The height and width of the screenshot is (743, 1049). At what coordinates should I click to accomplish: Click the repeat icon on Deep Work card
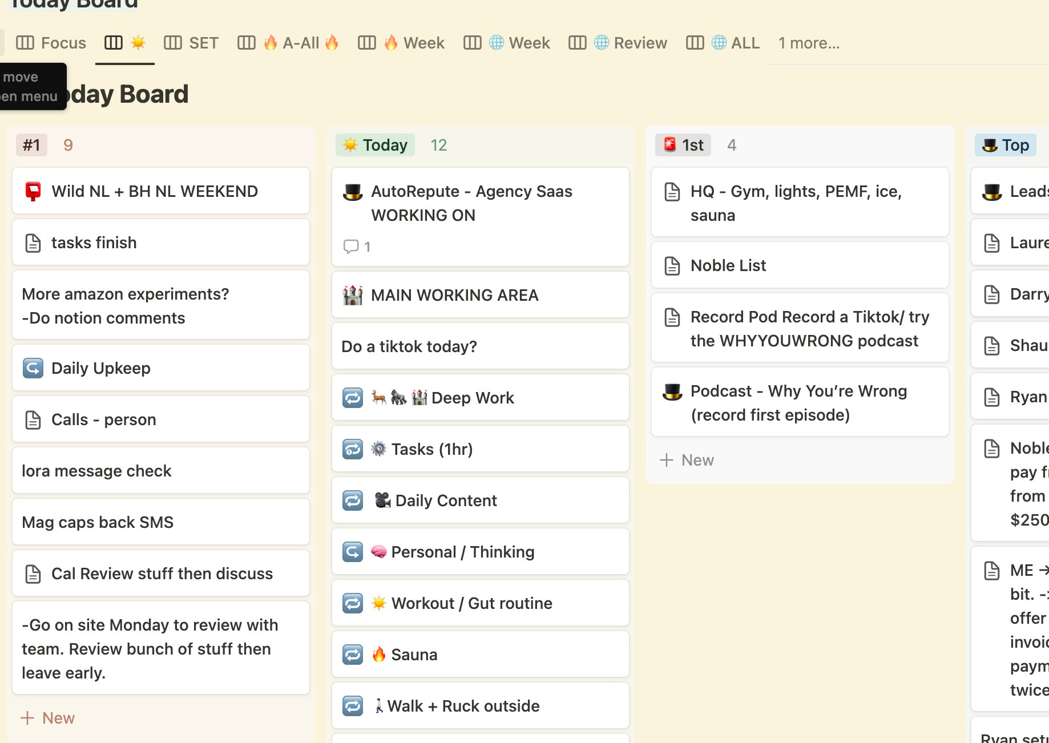point(353,398)
